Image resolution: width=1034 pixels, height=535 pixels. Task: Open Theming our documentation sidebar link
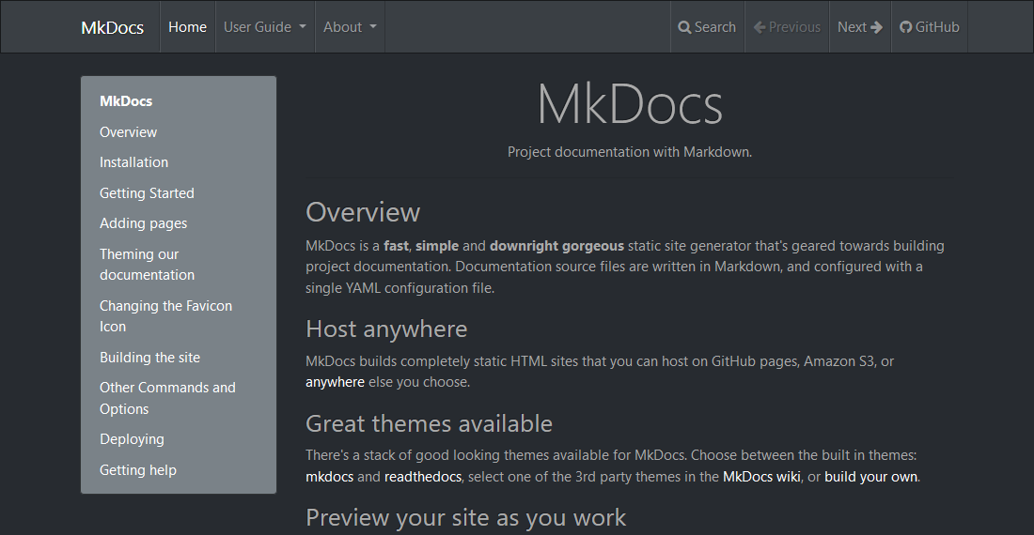coord(147,265)
